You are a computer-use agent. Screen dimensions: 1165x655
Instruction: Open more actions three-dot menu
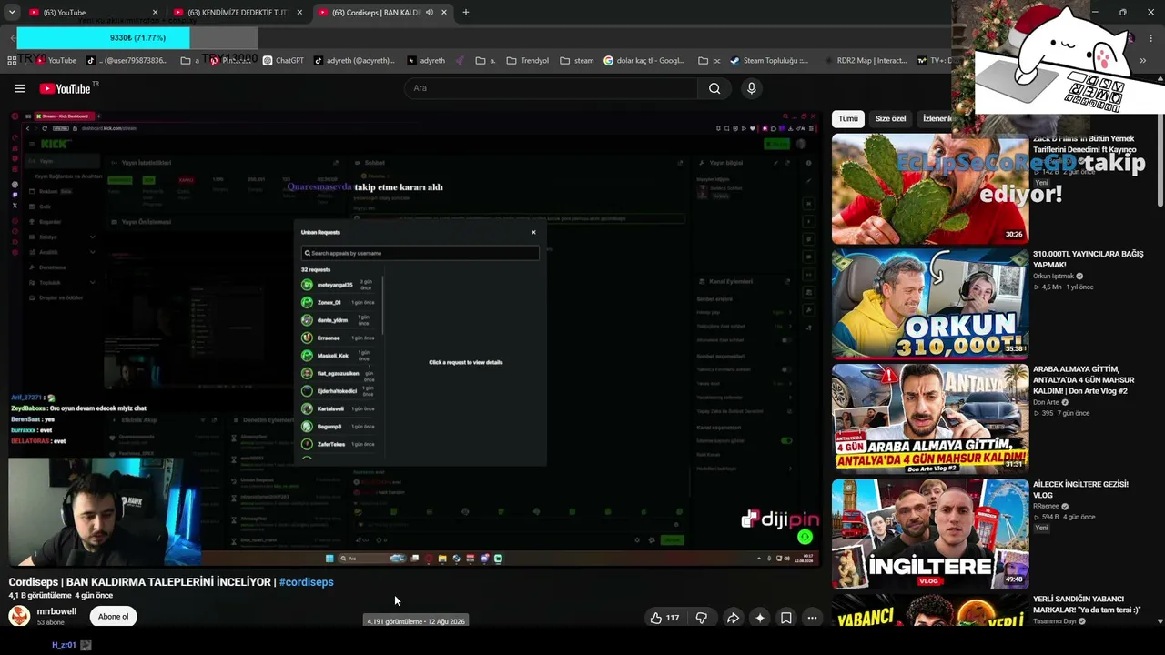point(812,618)
